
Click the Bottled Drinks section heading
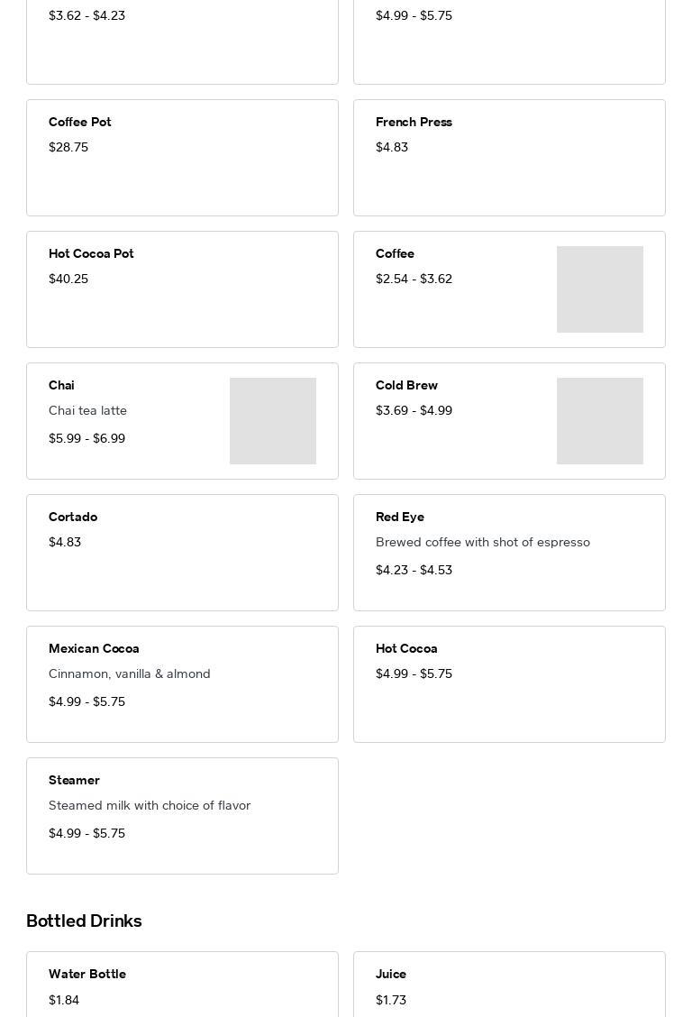click(x=84, y=921)
